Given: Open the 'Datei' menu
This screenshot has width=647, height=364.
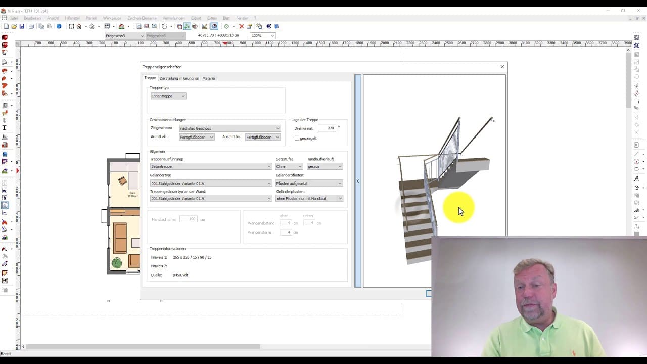Looking at the screenshot, I should click(x=14, y=18).
